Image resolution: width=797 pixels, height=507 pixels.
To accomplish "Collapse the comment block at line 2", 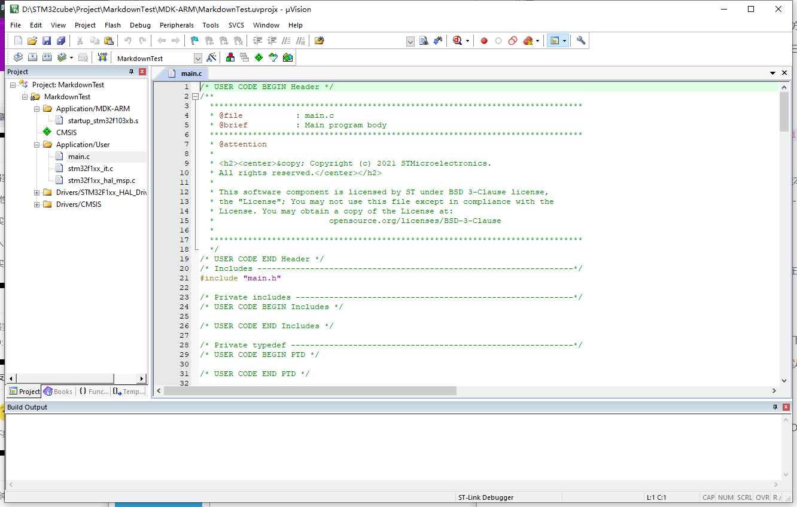I will click(x=195, y=96).
